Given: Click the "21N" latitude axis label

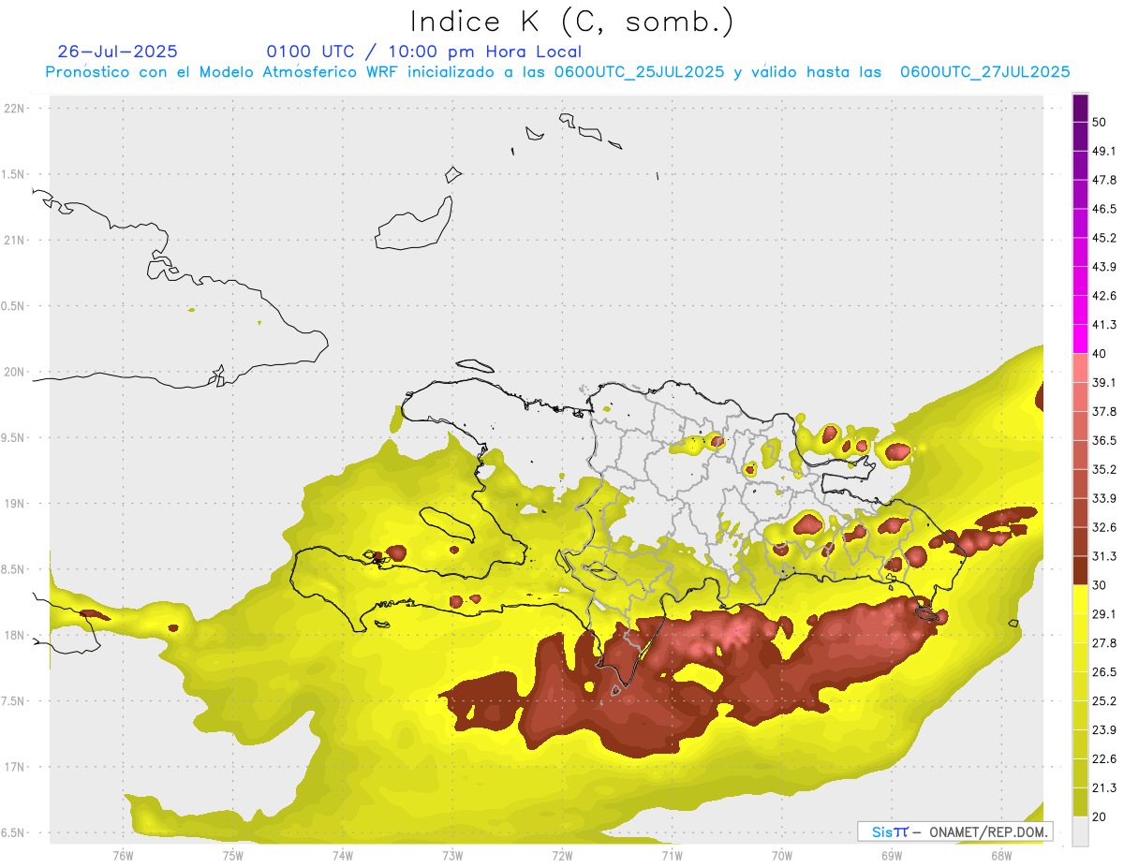Looking at the screenshot, I should [16, 241].
